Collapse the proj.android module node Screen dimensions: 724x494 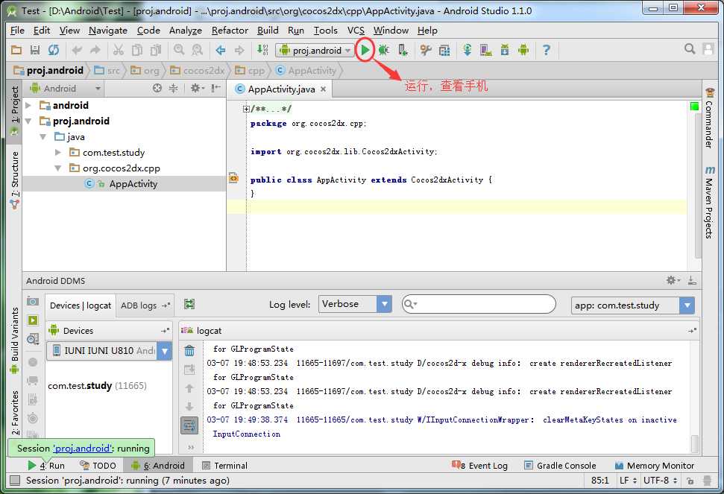[x=28, y=121]
